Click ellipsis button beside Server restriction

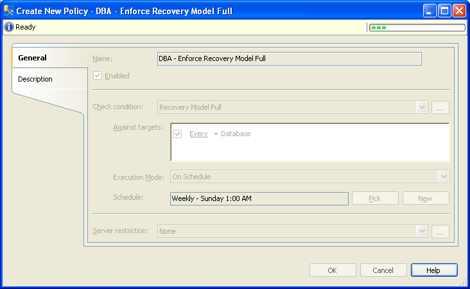(440, 231)
